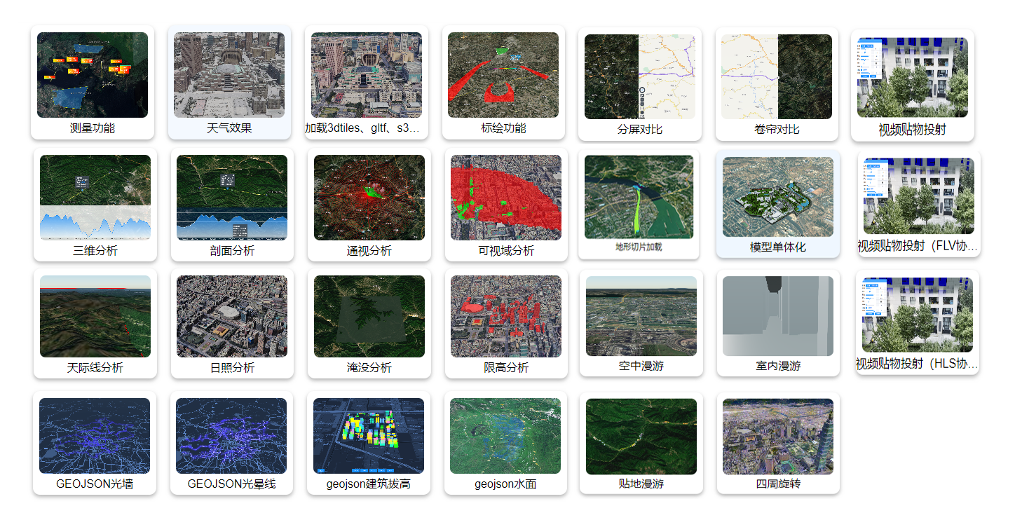Open the 加载3dtiles、gltf model loading card
This screenshot has width=1015, height=527.
pos(366,76)
